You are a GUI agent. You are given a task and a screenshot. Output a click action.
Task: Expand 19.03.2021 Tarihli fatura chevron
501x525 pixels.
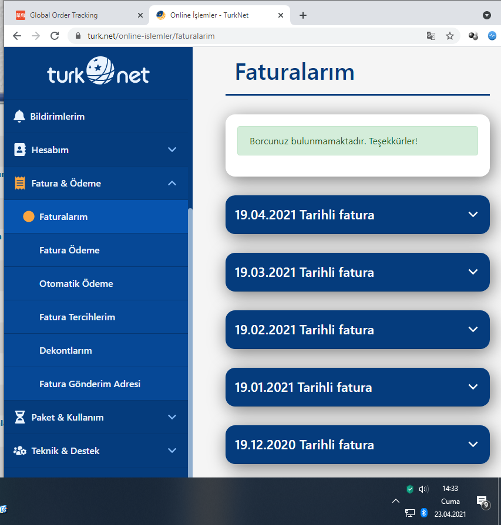point(473,272)
